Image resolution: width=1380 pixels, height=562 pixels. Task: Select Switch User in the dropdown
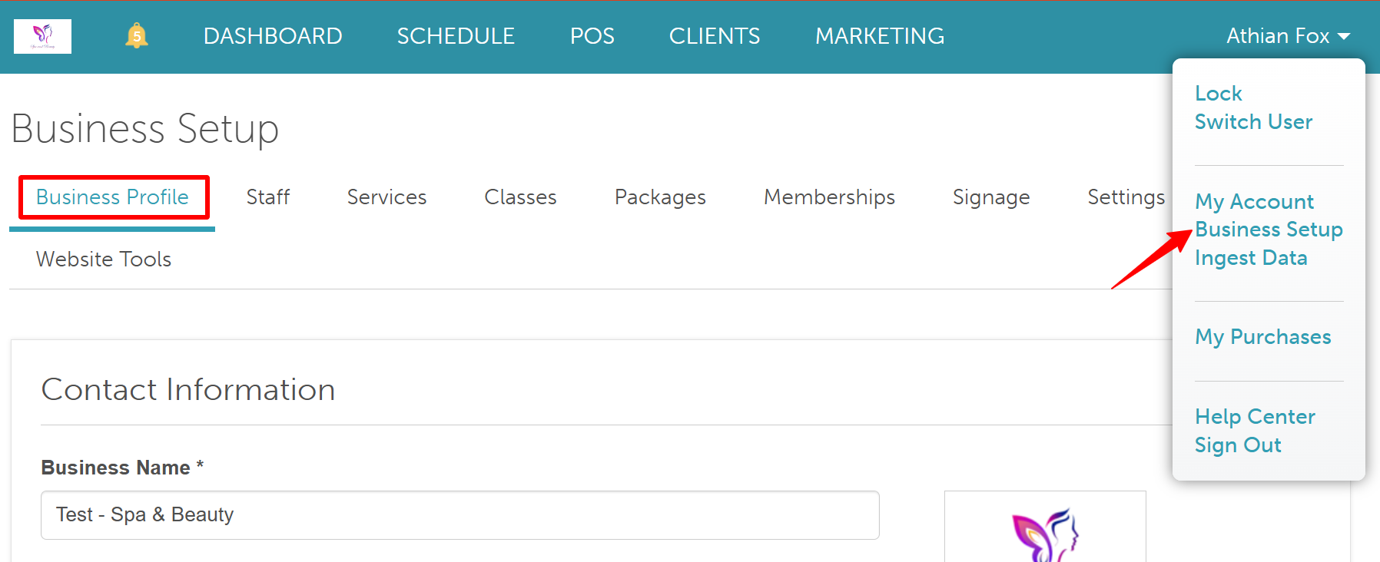(x=1254, y=122)
